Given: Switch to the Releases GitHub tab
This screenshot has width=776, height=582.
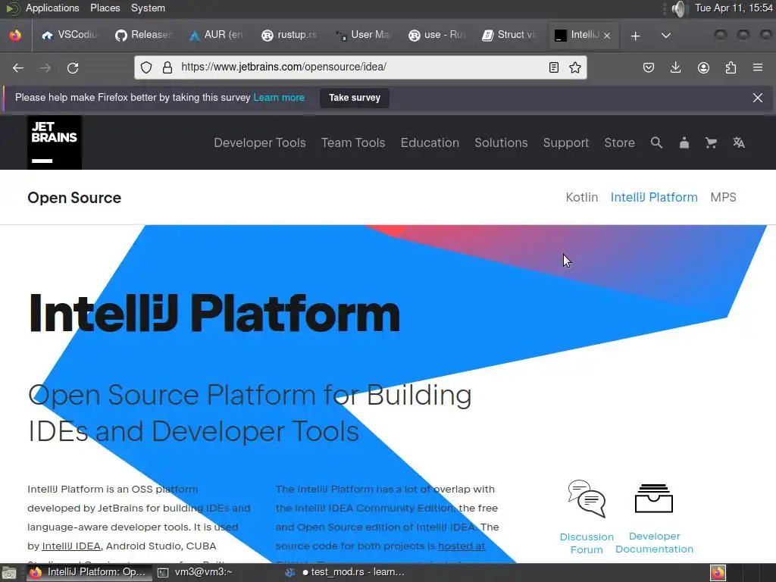Looking at the screenshot, I should (x=143, y=35).
